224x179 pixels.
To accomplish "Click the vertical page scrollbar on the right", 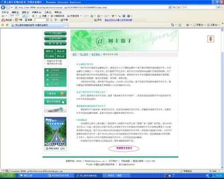I will point(222,98).
